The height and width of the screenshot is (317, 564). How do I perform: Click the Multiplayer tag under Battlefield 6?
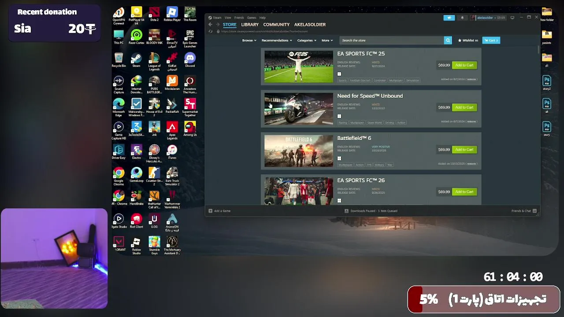pos(345,165)
